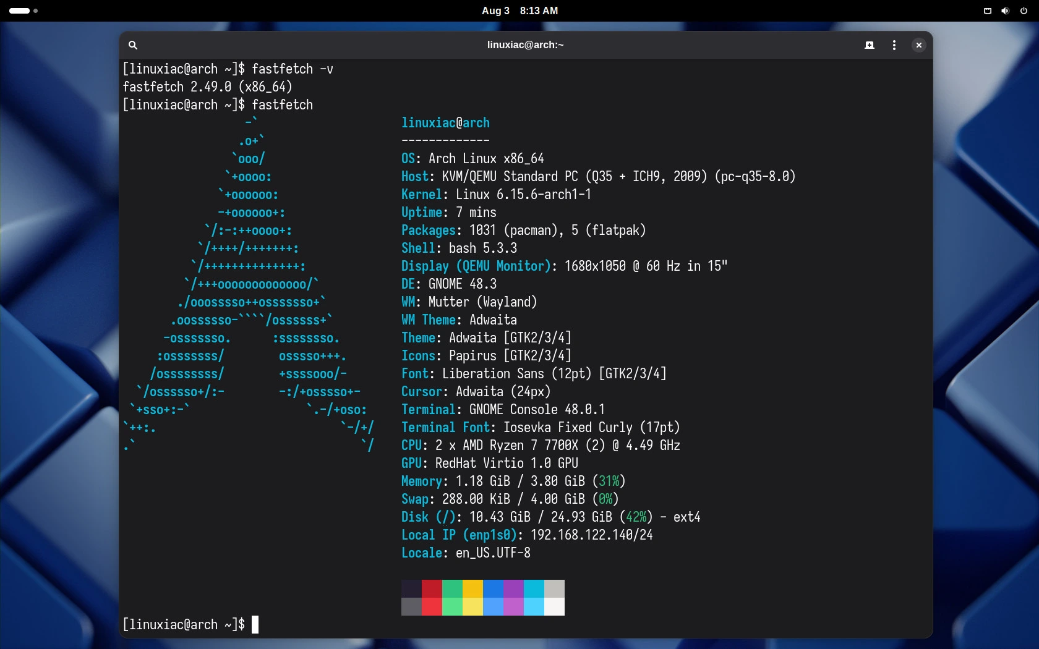Open the terminal search (magnifier) icon
The image size is (1039, 649).
[132, 45]
